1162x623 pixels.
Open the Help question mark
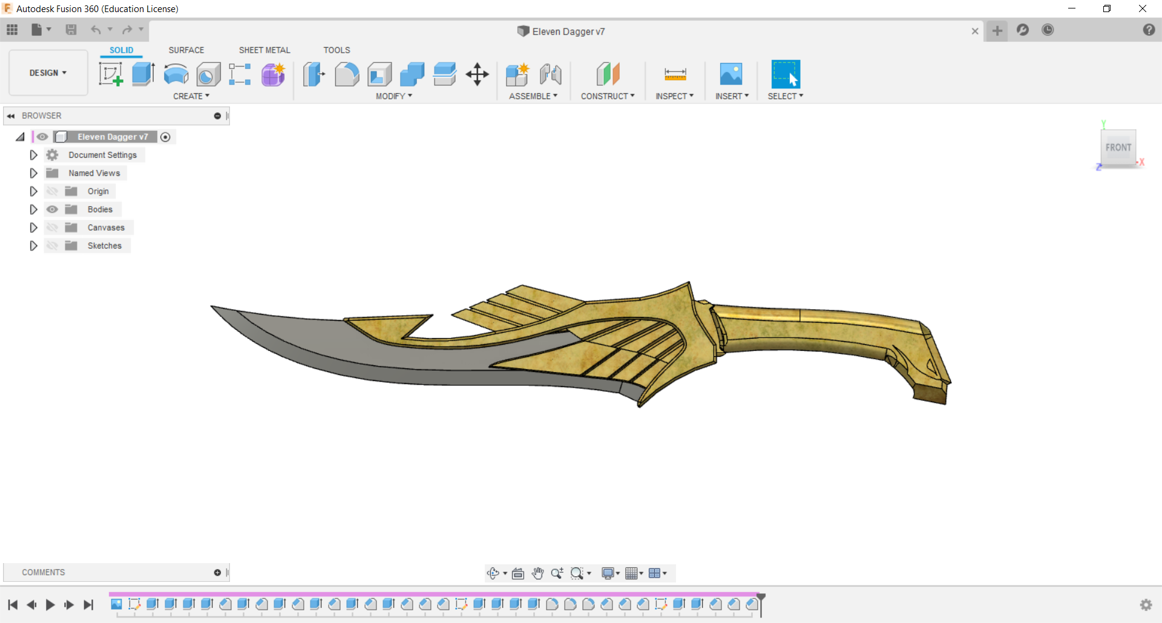[1149, 30]
